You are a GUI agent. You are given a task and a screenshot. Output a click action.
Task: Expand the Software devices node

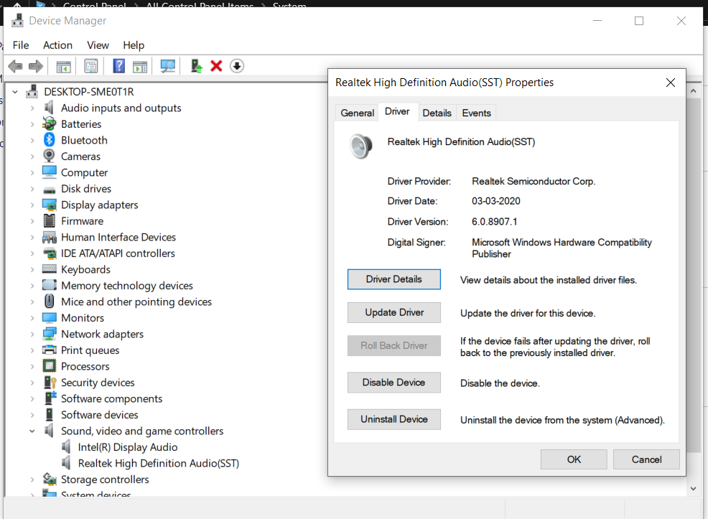32,415
